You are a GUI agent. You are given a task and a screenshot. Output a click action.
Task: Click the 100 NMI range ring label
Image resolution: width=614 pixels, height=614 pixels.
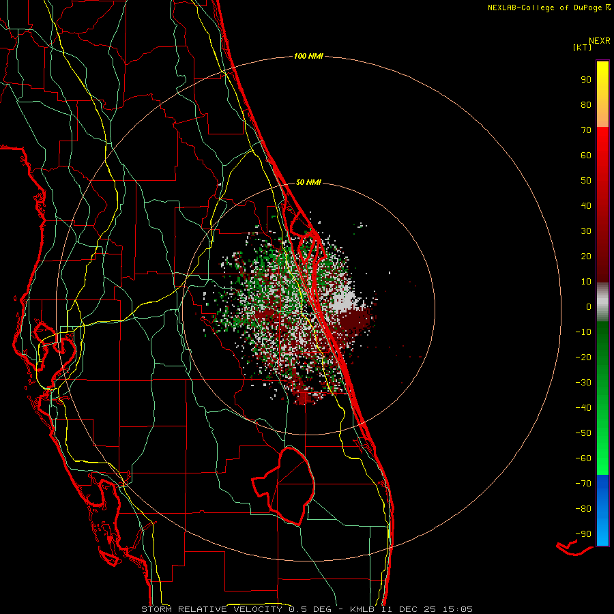[x=308, y=57]
